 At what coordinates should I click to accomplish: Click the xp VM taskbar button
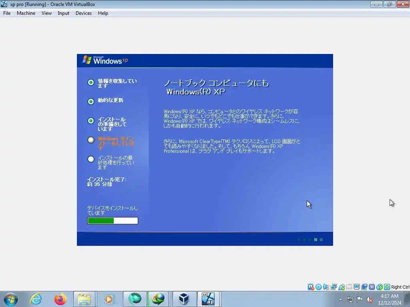tap(208, 299)
